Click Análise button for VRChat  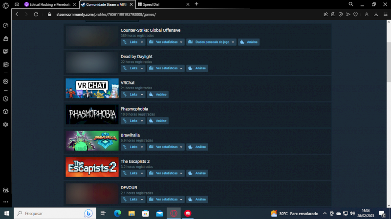click(x=157, y=95)
